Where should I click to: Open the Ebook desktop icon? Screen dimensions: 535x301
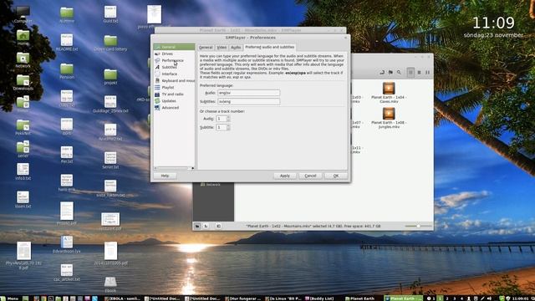tap(110, 284)
